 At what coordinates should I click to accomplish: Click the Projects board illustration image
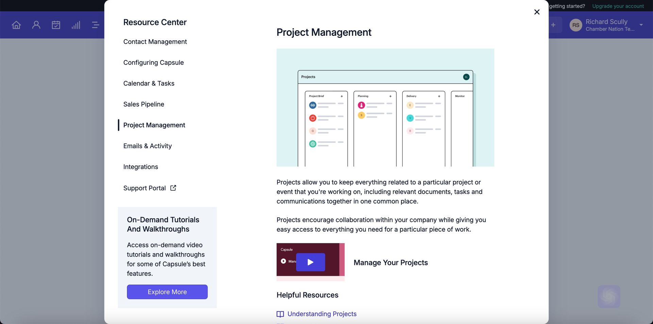click(x=385, y=107)
